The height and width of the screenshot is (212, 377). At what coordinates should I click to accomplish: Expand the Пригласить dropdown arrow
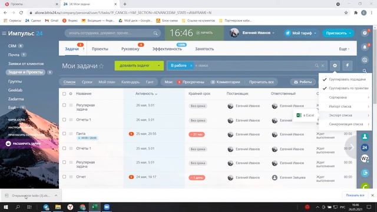(x=350, y=33)
